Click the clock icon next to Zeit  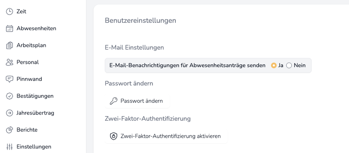click(x=9, y=12)
